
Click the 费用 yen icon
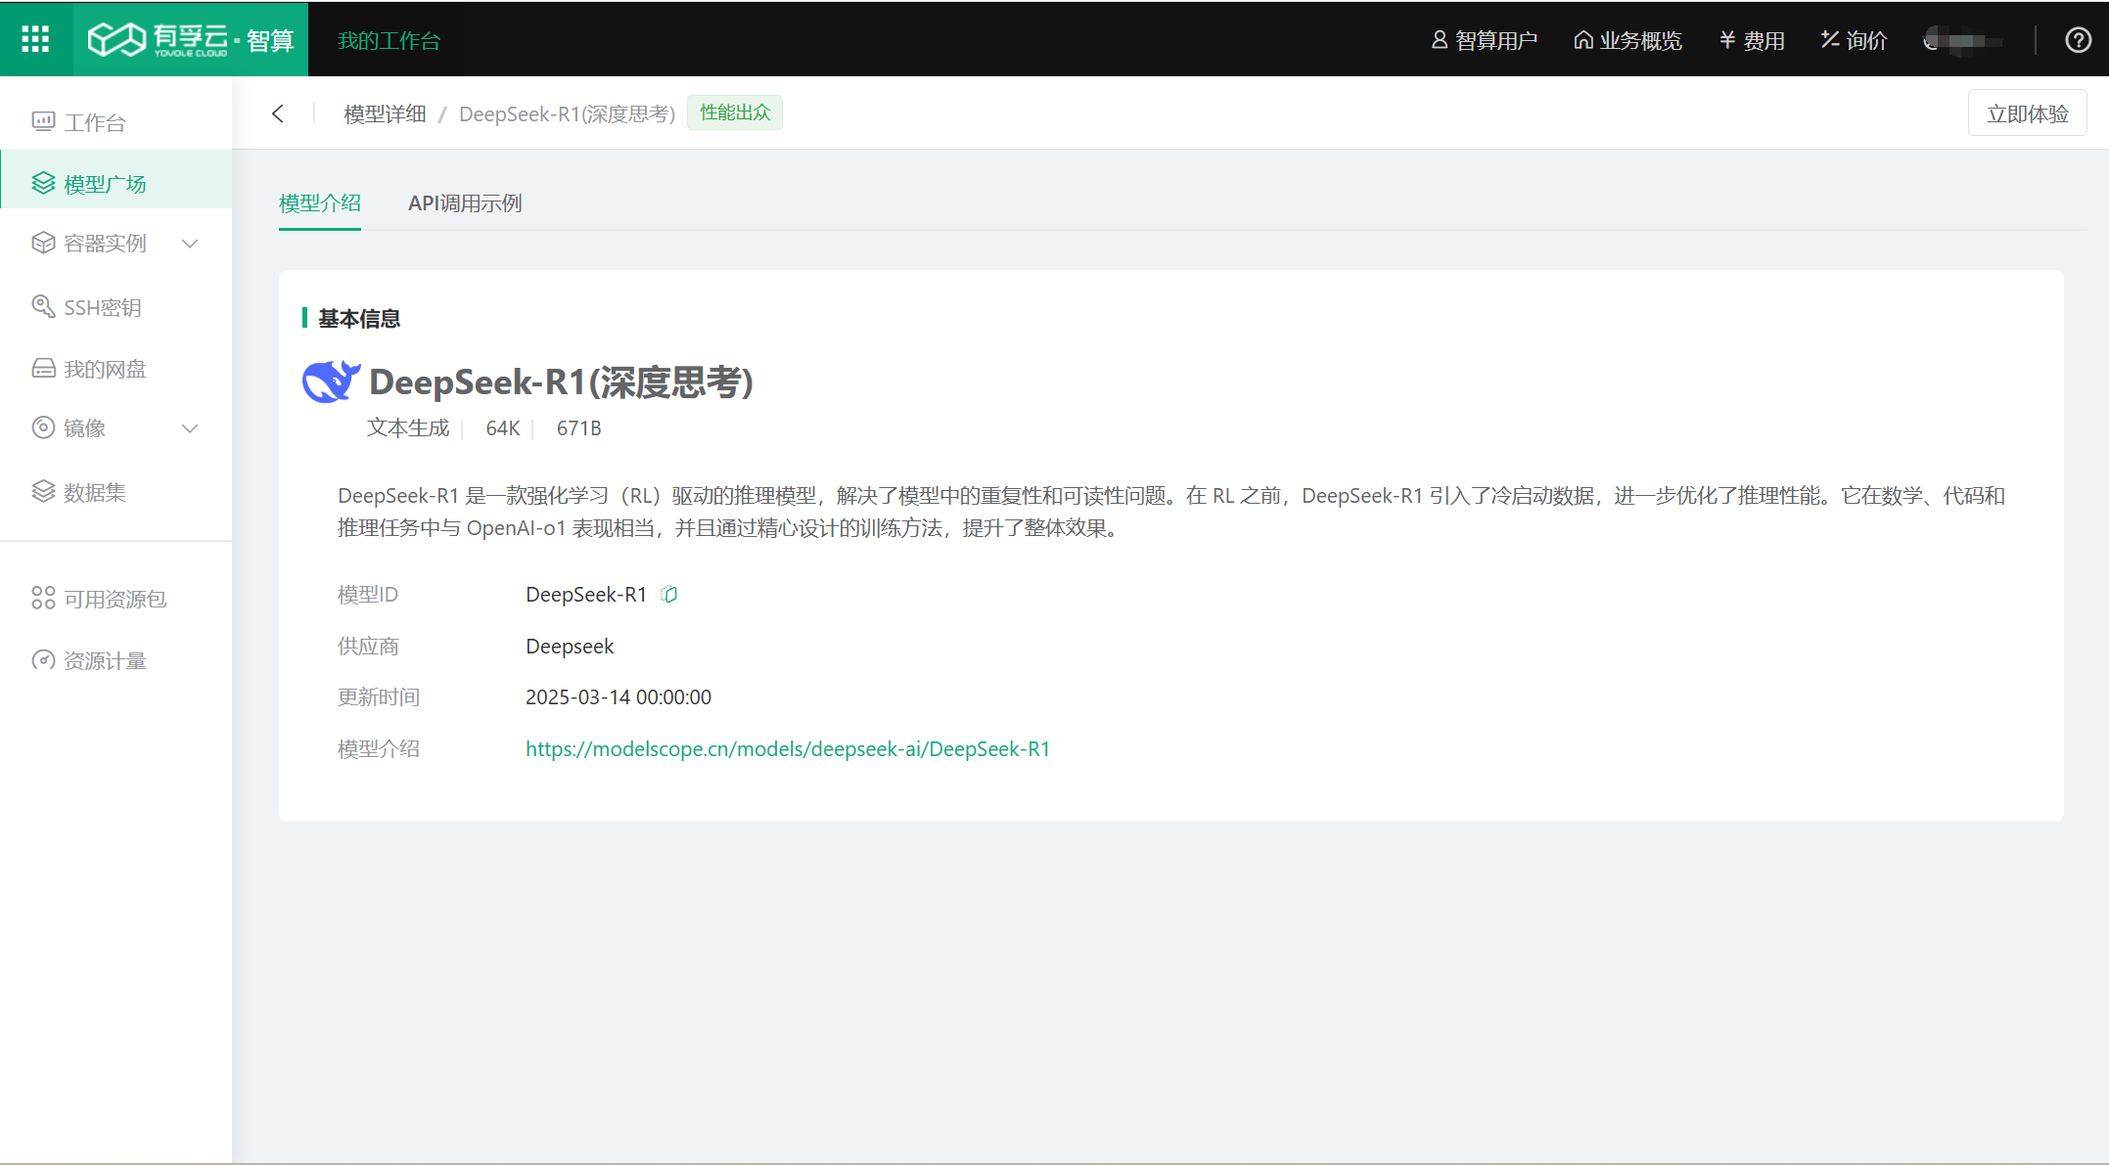pos(1727,40)
